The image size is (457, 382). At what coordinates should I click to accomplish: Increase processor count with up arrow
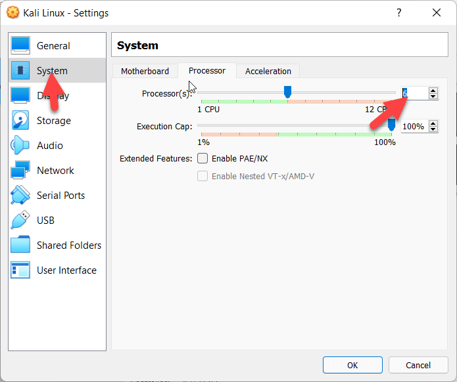pos(433,91)
